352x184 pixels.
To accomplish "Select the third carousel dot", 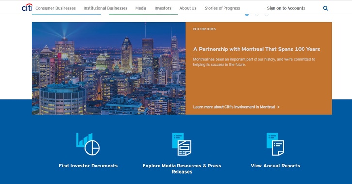I will (267, 15).
